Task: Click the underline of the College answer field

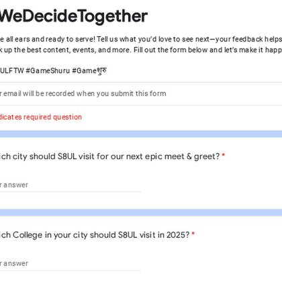Action: 70,271
